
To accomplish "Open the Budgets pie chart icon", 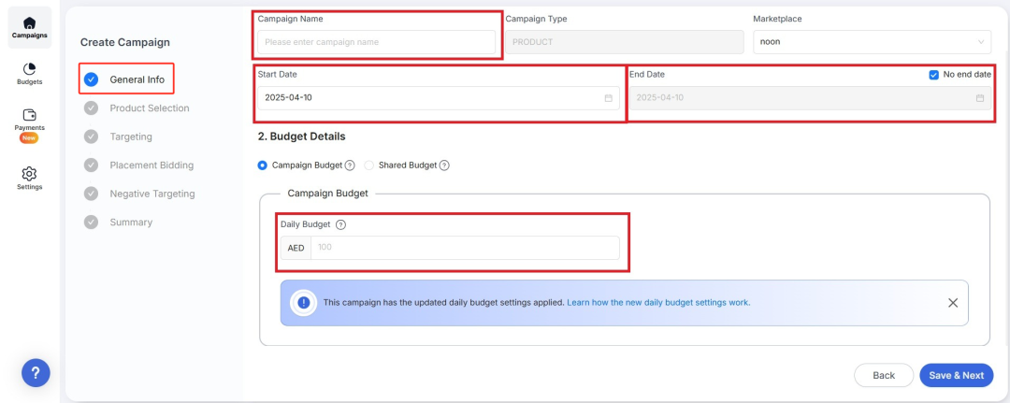I will (x=30, y=69).
